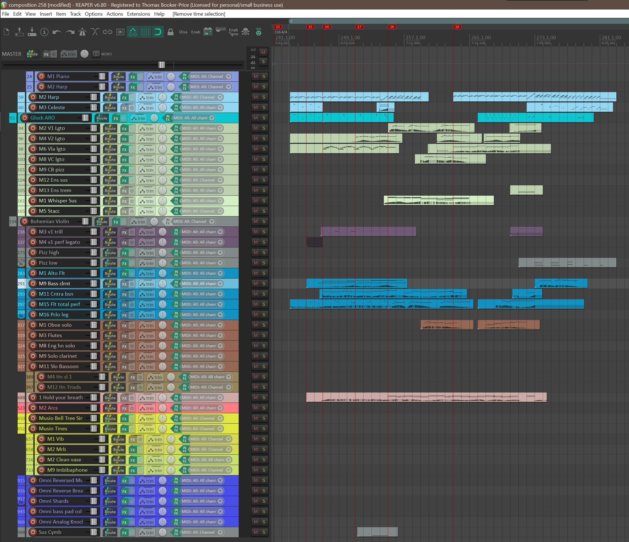Click the skull and crossbones icon
629x542 pixels.
click(x=246, y=32)
